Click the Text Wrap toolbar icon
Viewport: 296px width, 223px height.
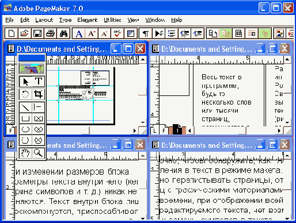click(252, 33)
